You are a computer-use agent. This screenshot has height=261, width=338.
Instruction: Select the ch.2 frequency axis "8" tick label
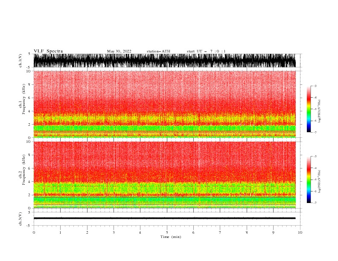29,155
